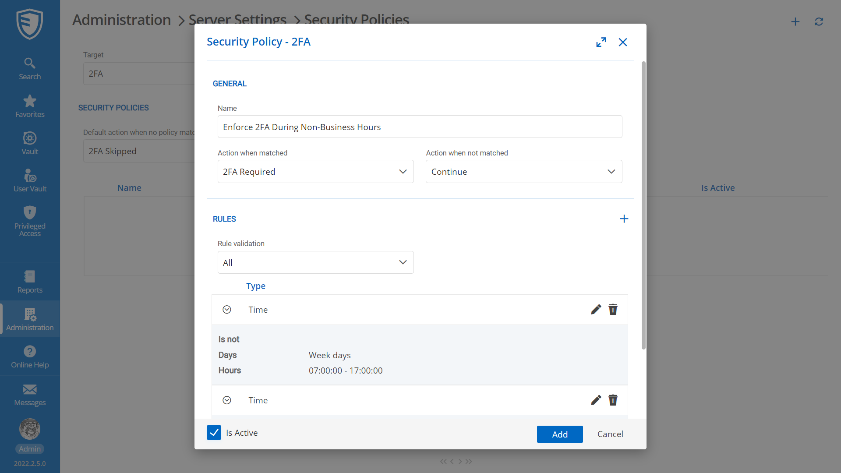Edit the first Time rule

pyautogui.click(x=596, y=309)
